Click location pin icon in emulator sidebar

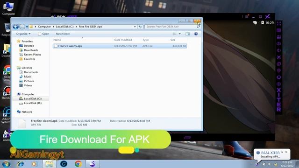(x=279, y=70)
